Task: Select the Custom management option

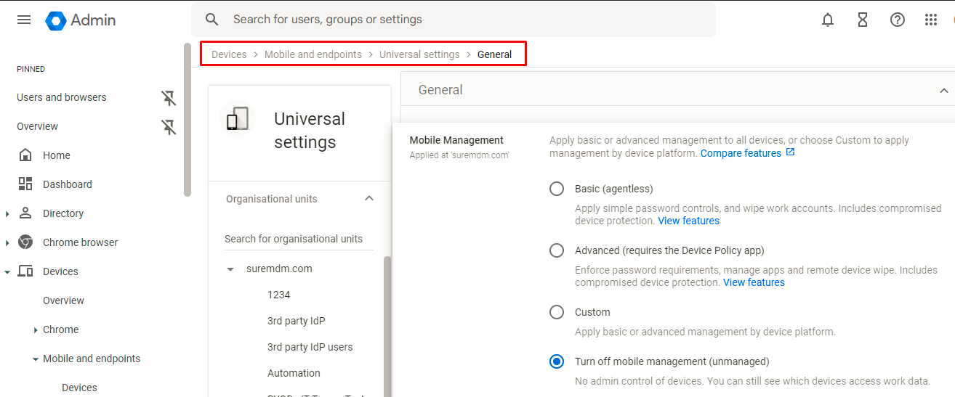Action: [x=557, y=312]
